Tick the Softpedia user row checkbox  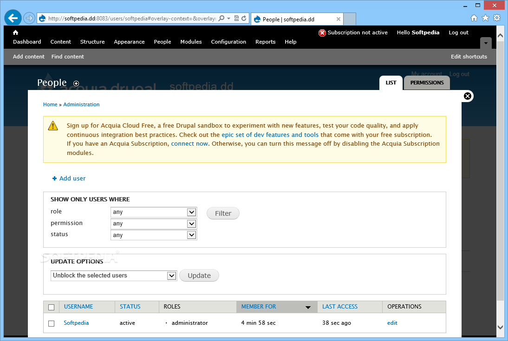coord(51,323)
